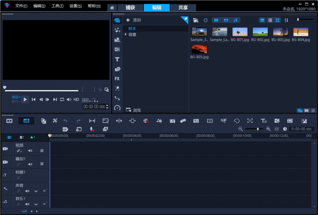318x215 pixels.
Task: Open the FX filter library
Action: coord(117,79)
